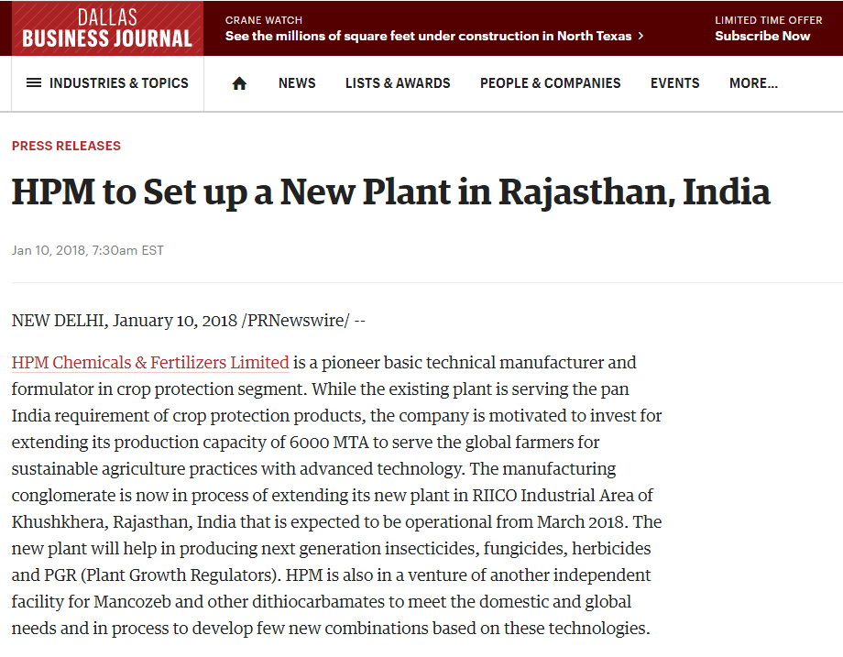The width and height of the screenshot is (843, 657).
Task: Click the Crane Watch arrow chevron
Action: pos(640,36)
